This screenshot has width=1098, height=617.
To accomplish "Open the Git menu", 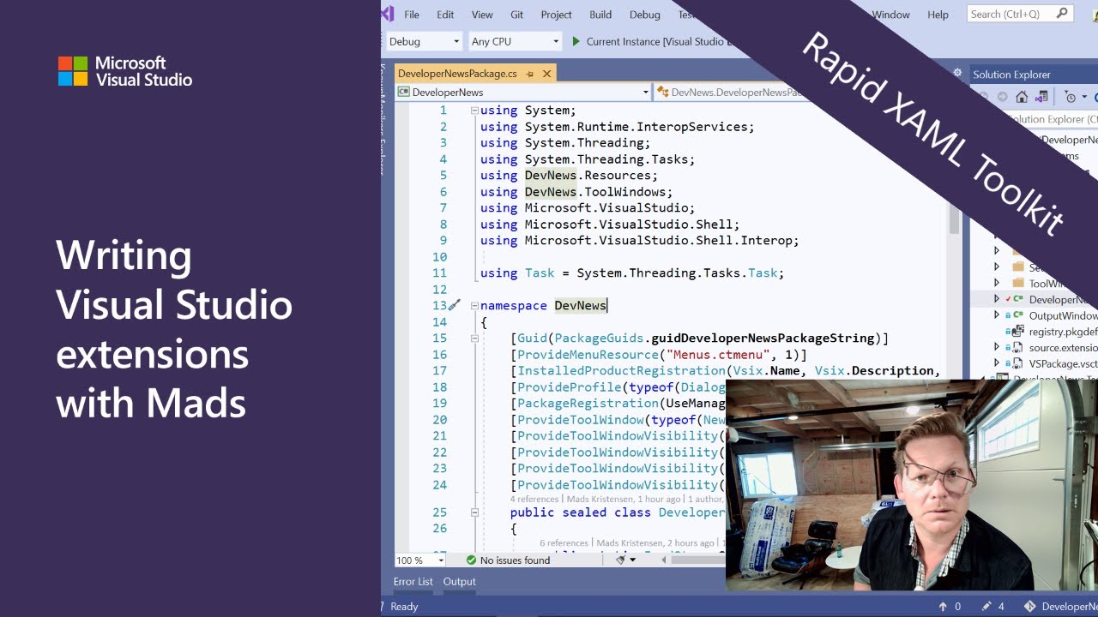I will [517, 15].
